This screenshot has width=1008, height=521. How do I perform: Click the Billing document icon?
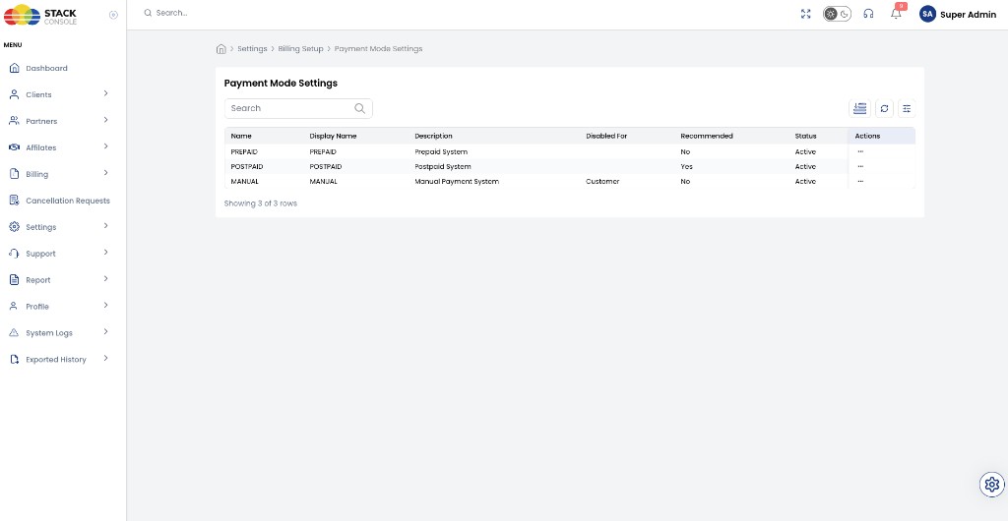[x=14, y=174]
